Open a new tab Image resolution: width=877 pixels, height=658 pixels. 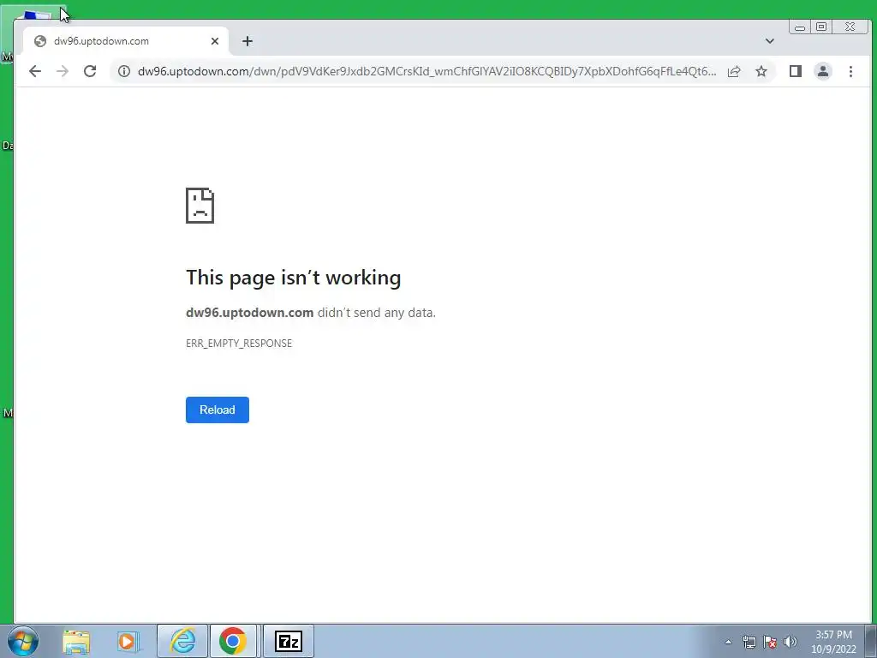248,41
